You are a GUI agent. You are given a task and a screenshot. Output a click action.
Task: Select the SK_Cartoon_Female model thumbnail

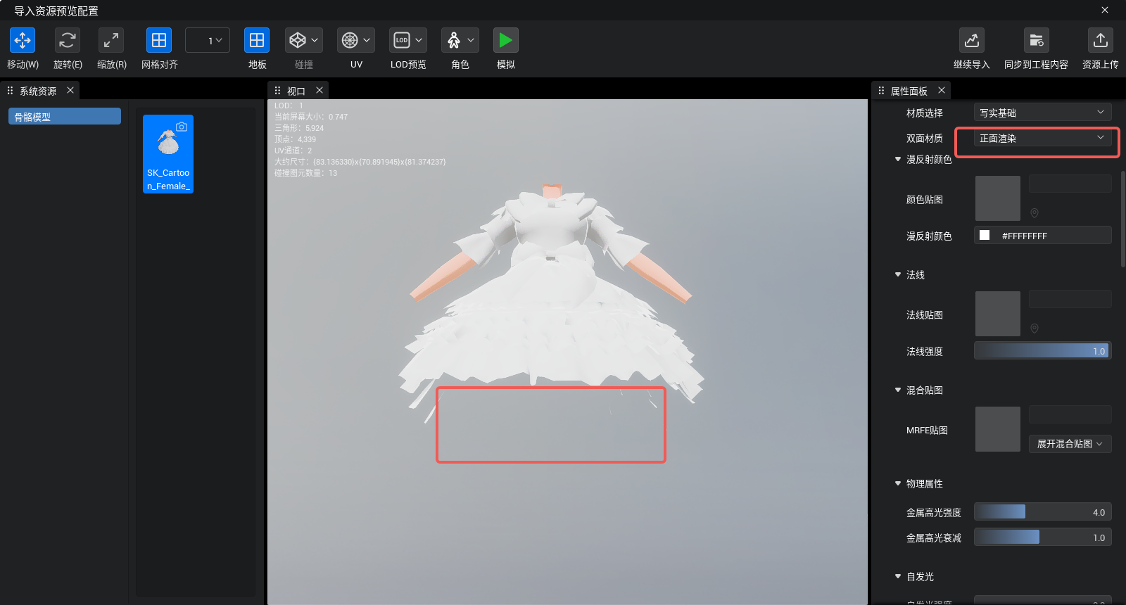click(x=168, y=154)
